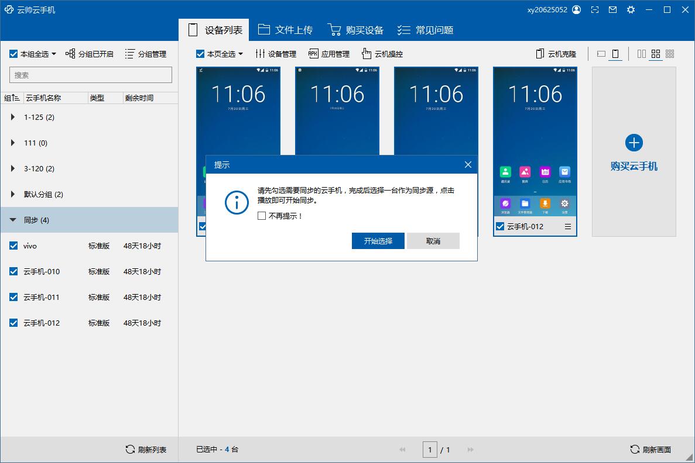Uncheck the vivo device checkbox

pos(13,246)
